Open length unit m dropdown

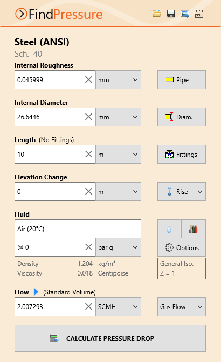[x=119, y=154]
